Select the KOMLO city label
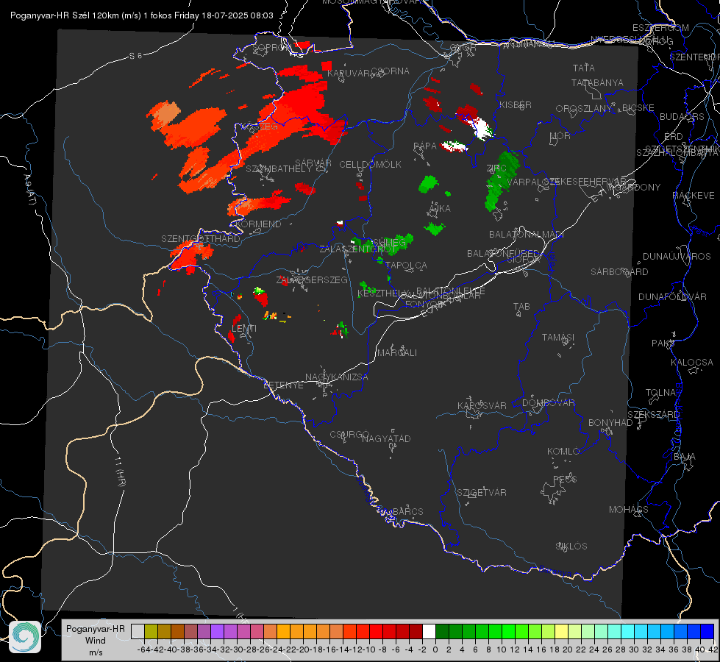This screenshot has height=662, width=720. pos(563,451)
